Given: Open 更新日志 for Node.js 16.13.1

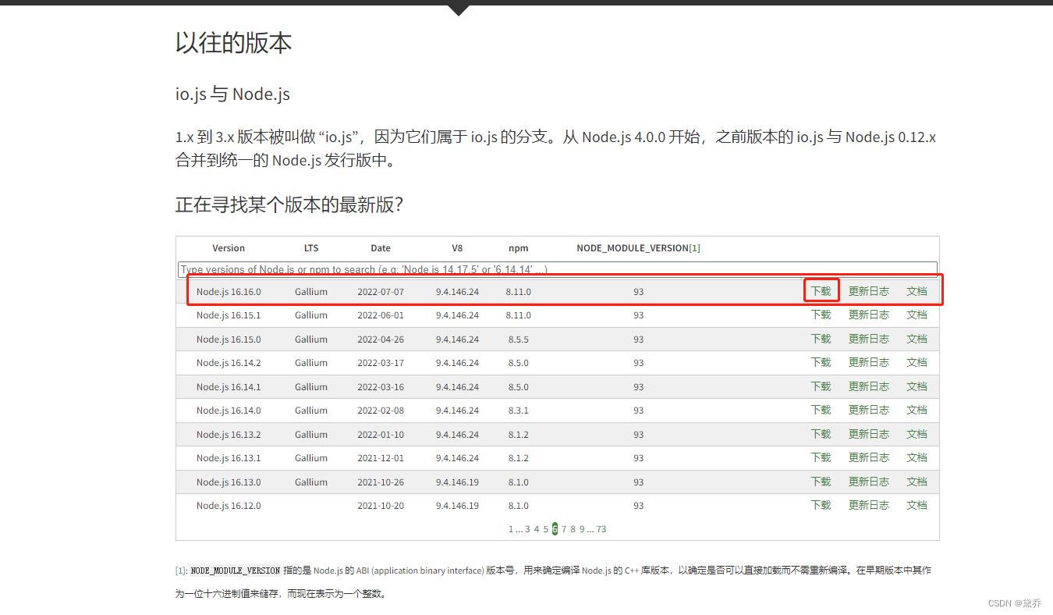Looking at the screenshot, I should point(869,458).
